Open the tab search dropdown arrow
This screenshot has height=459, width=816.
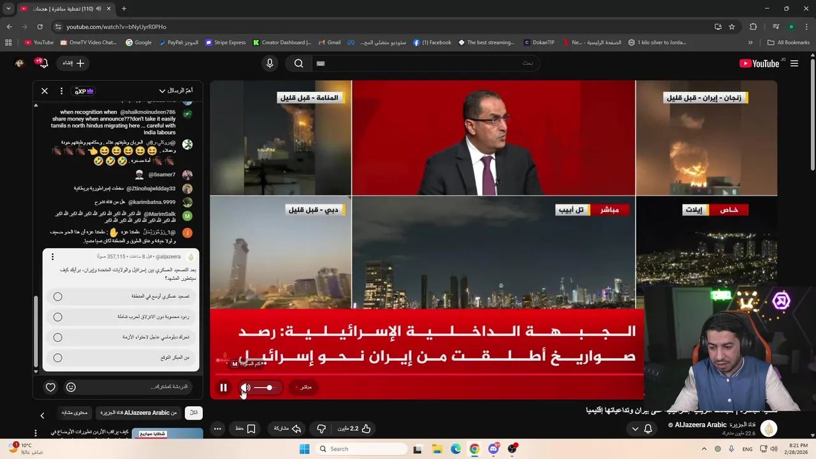pyautogui.click(x=8, y=9)
